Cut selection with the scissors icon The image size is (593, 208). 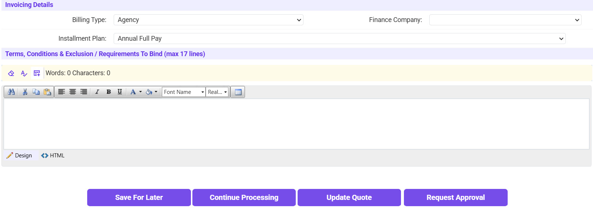click(x=25, y=92)
